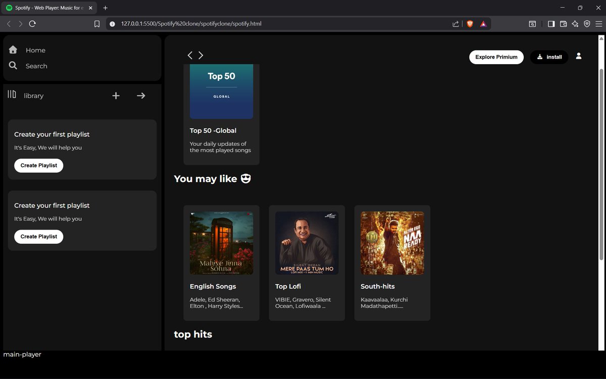Click the second Create Playlist button

pyautogui.click(x=39, y=237)
